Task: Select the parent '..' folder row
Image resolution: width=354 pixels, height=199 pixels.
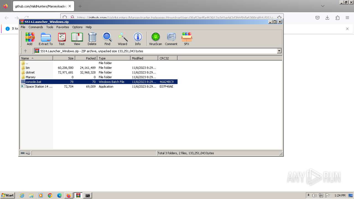Action: coord(99,63)
